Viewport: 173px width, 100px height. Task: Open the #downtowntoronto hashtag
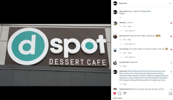click(158, 71)
